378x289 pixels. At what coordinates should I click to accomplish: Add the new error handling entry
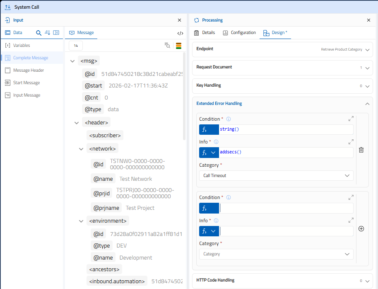[x=361, y=228]
